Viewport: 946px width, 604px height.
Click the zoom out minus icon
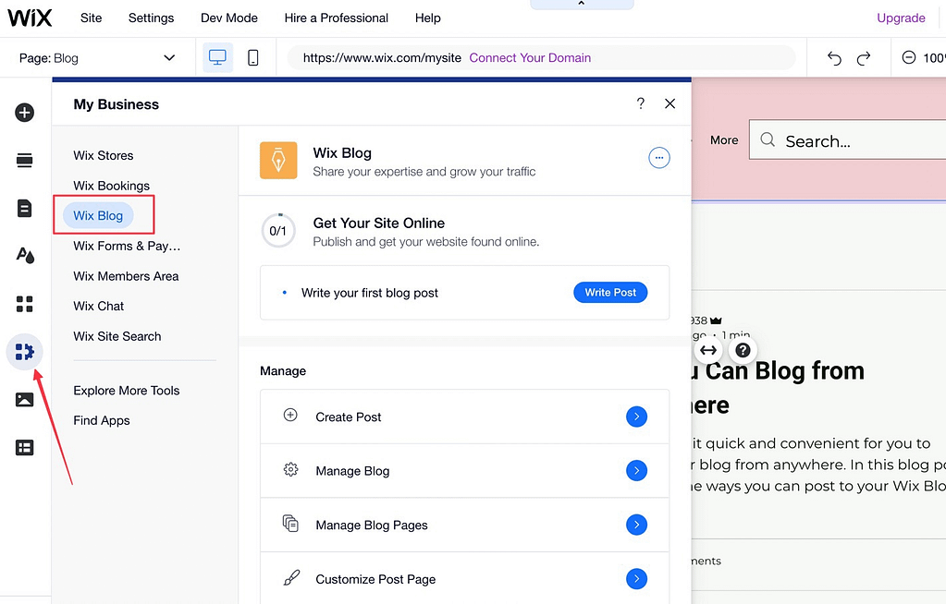click(909, 58)
